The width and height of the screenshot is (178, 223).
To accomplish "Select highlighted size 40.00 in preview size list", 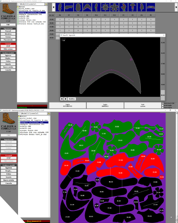I will pos(163,95).
